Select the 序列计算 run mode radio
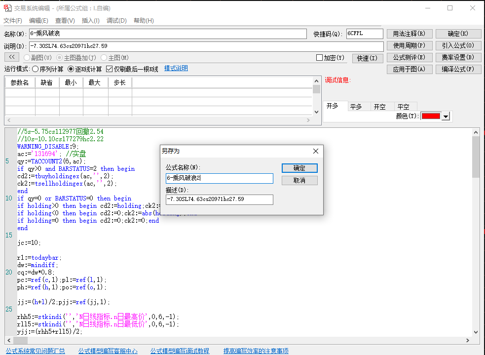485x355 pixels. (35, 69)
